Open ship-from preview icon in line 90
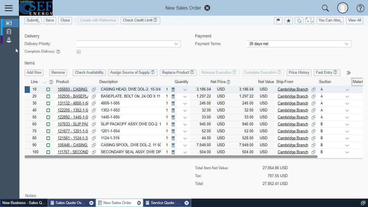This screenshot has width=368, height=207. click(313, 145)
